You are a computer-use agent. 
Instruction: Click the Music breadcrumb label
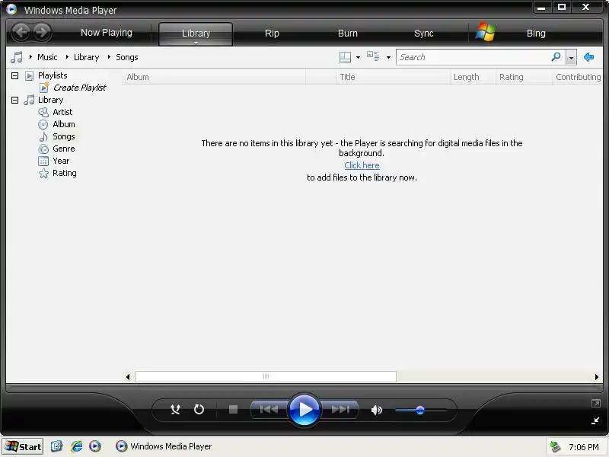[x=47, y=57]
